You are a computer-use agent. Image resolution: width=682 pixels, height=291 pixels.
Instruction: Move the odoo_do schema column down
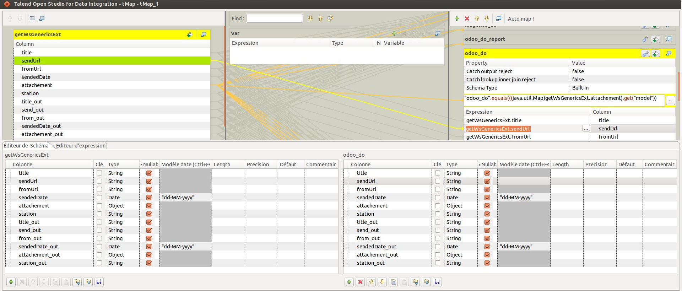pos(382,282)
